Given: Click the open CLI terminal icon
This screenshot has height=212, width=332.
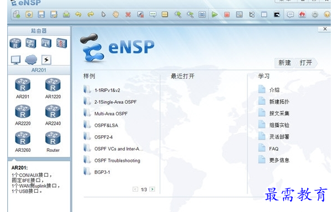Looking at the screenshot, I should (x=277, y=14).
